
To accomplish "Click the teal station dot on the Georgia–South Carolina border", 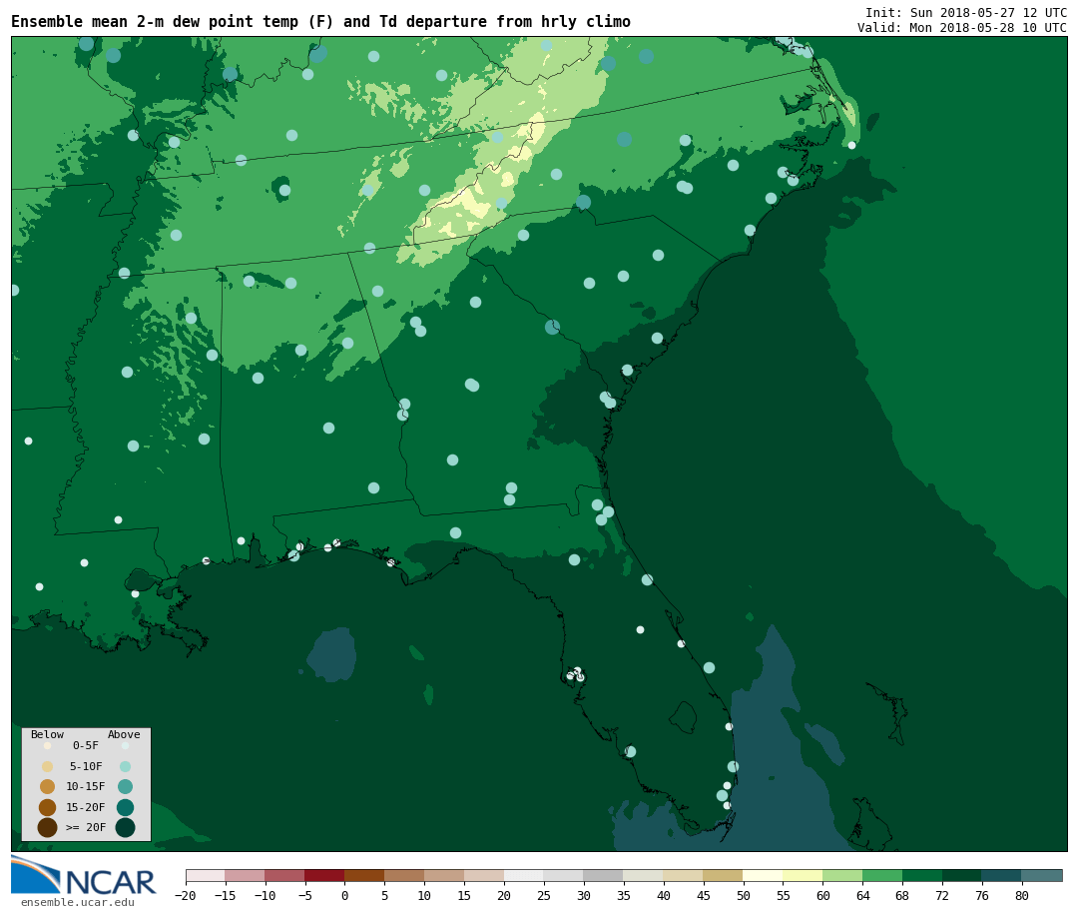I will [x=552, y=327].
